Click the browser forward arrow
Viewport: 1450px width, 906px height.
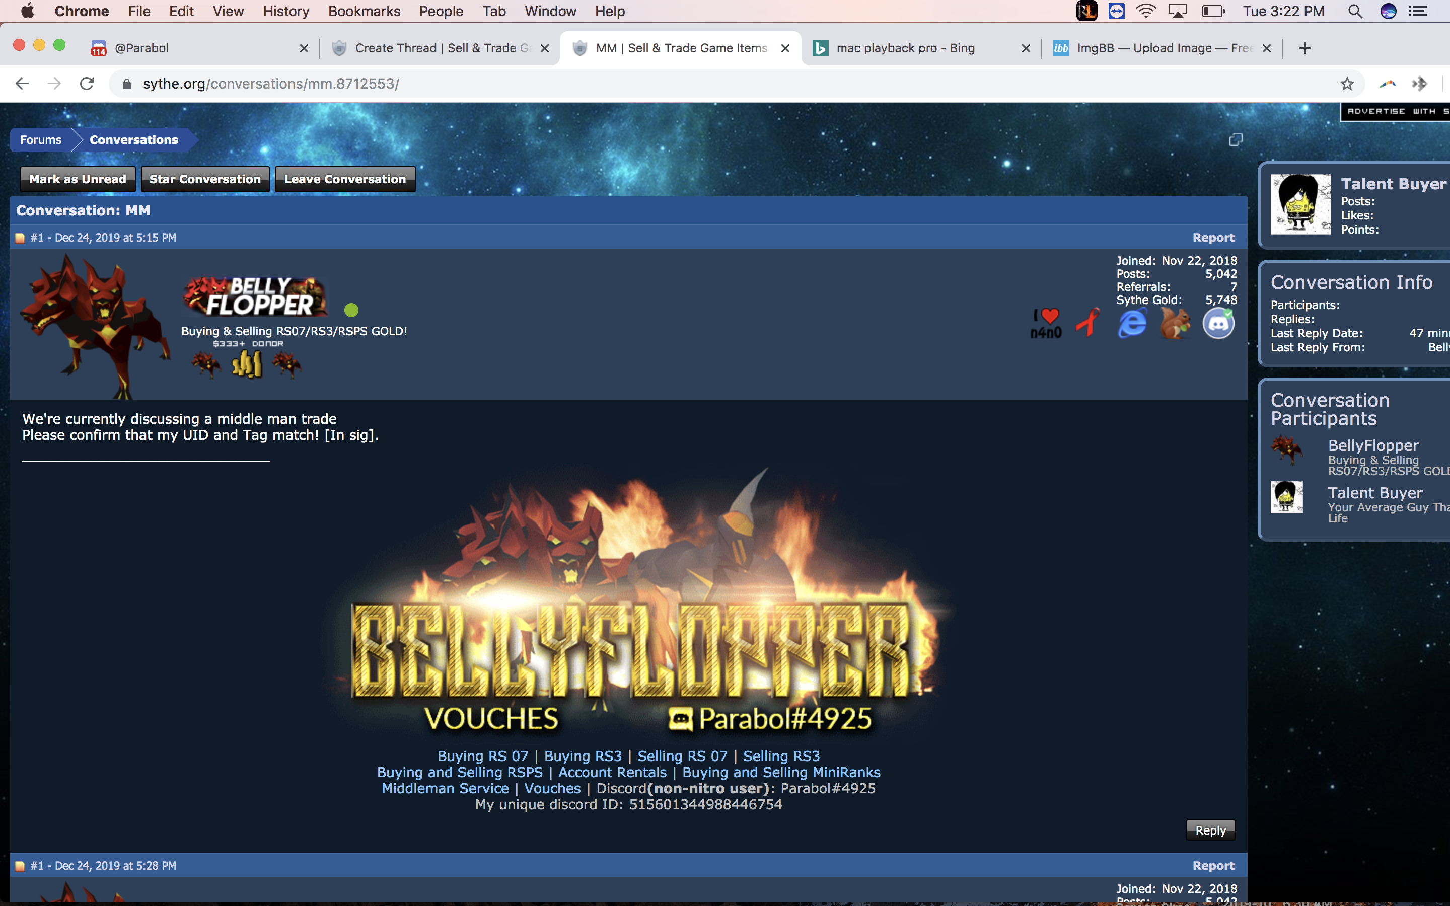coord(54,83)
